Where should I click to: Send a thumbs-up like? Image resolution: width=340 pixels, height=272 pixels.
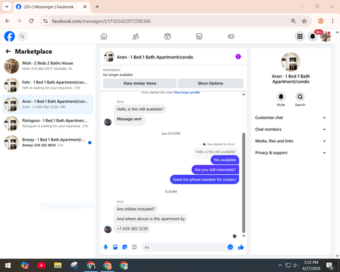click(x=241, y=247)
